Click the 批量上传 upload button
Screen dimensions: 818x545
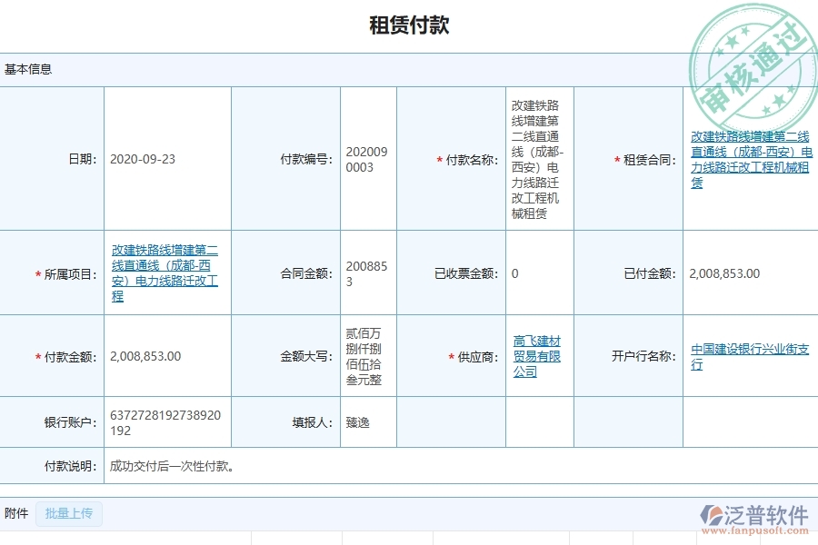[69, 513]
